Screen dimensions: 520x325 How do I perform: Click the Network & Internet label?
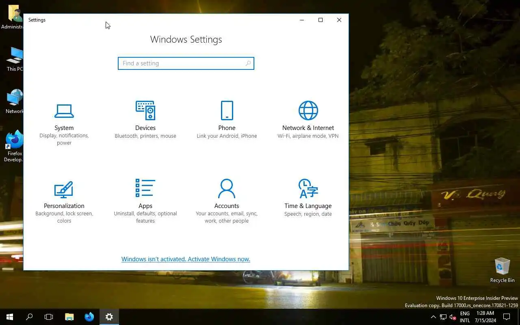coord(308,128)
